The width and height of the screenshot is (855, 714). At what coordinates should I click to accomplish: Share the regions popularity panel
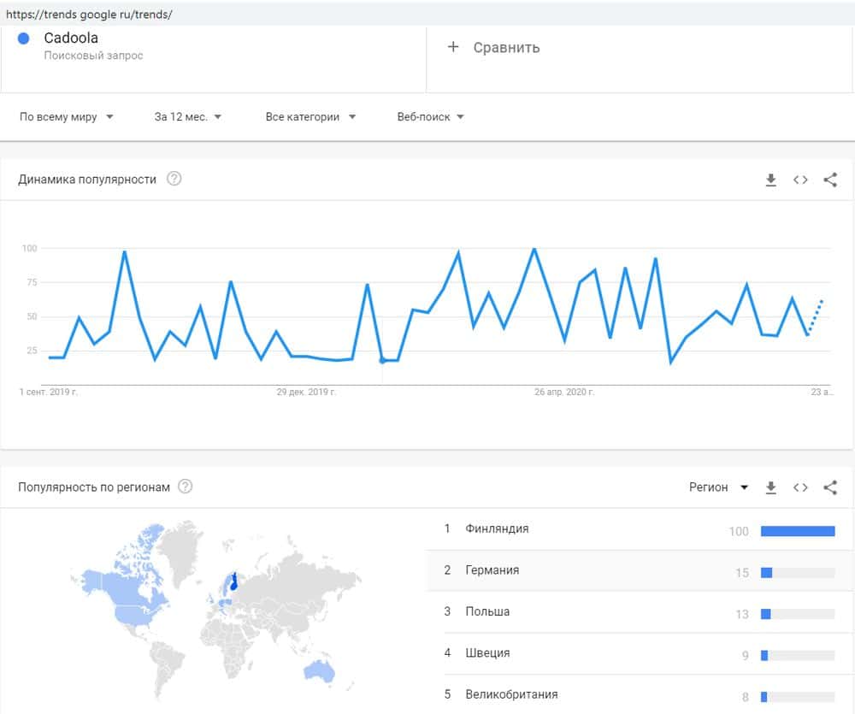pyautogui.click(x=829, y=487)
